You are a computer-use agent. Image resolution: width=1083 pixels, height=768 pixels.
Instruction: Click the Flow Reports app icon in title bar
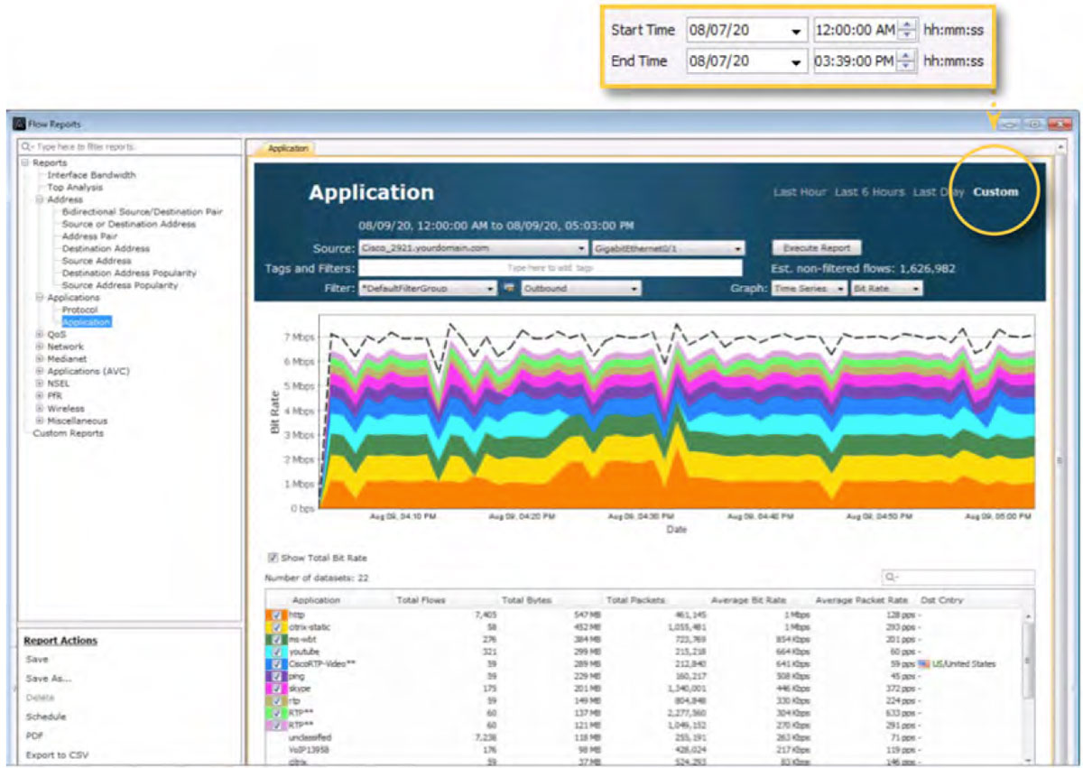click(x=18, y=124)
